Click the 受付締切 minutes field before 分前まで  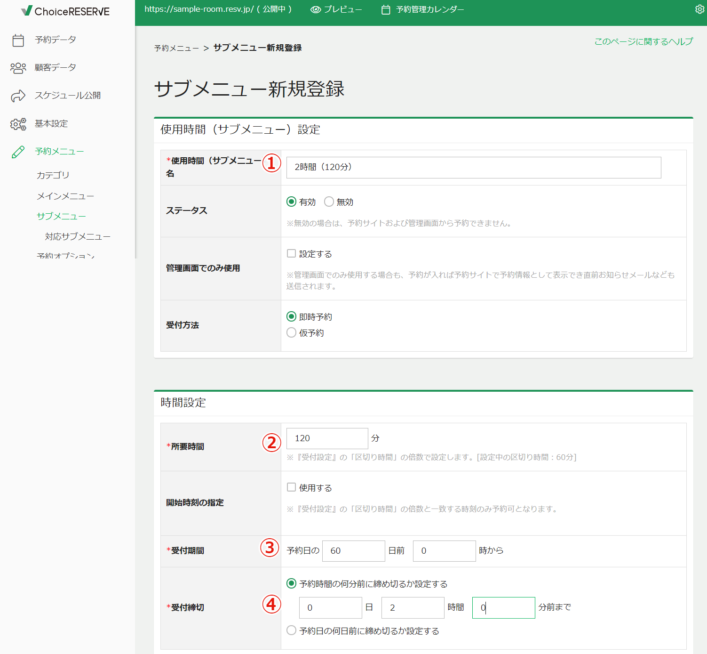504,608
